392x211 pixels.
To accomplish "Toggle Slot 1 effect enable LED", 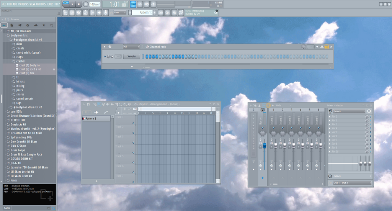I will [x=371, y=117].
